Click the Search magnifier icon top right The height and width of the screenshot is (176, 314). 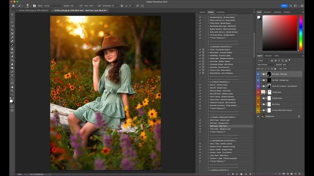(291, 6)
